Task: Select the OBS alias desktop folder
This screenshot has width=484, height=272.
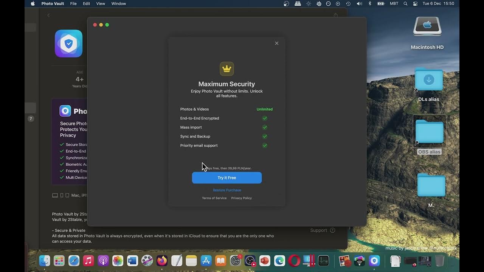Action: click(430, 131)
